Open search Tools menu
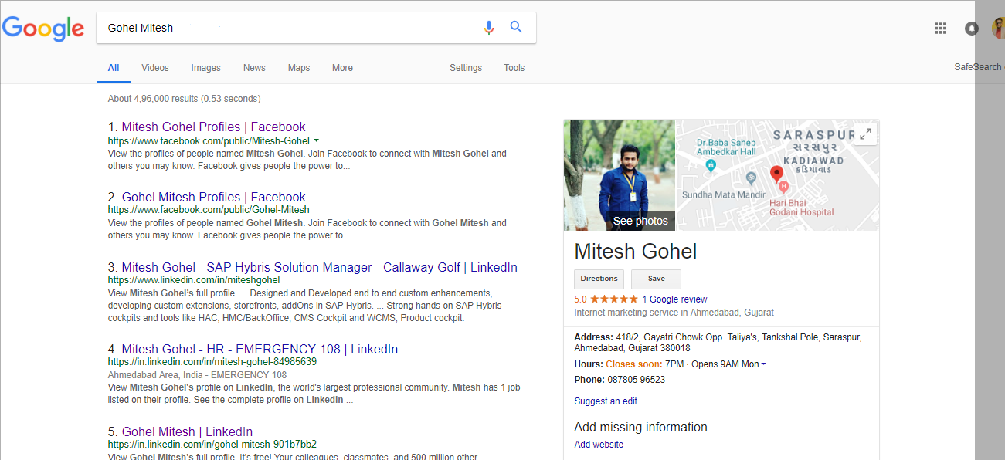 point(514,68)
